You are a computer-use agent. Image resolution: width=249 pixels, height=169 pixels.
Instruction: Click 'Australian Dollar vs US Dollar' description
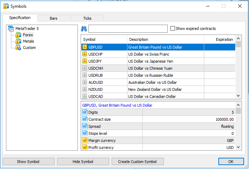[152, 82]
